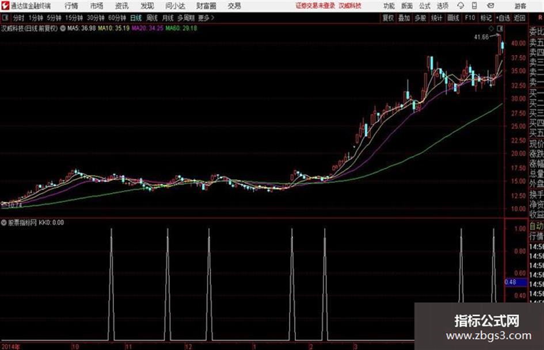
Task: Open the 选项 menu
Action: (x=443, y=6)
